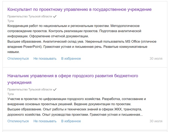Click the 30 июля date on second vacancy

pyautogui.click(x=156, y=121)
